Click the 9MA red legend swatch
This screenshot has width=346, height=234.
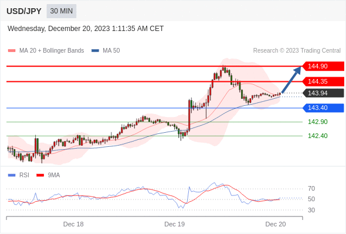point(40,175)
